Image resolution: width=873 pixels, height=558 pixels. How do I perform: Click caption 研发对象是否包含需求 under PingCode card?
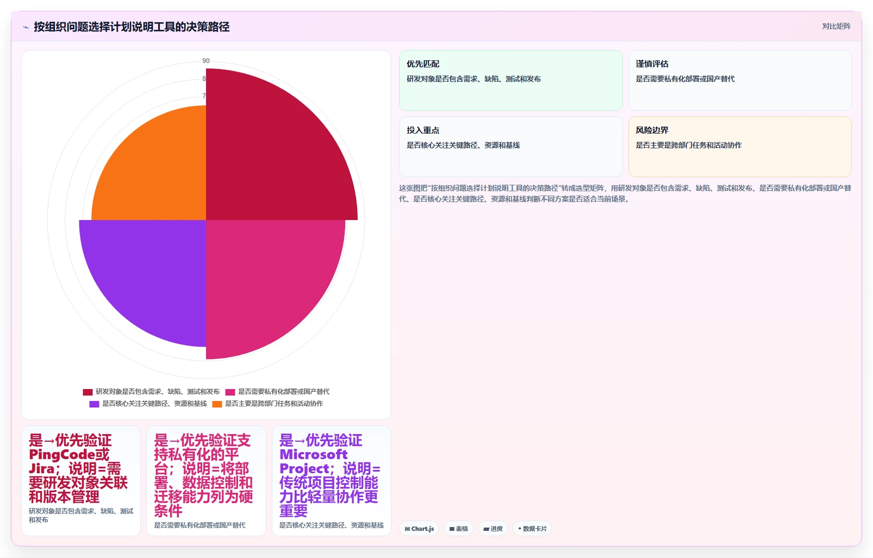[81, 516]
